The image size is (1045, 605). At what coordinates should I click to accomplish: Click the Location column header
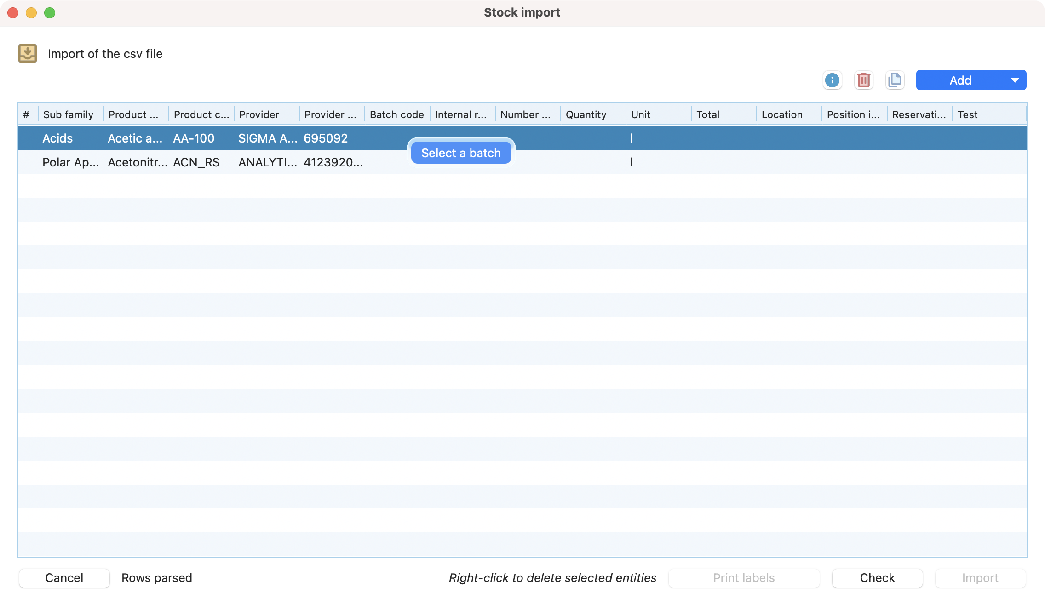(x=781, y=114)
